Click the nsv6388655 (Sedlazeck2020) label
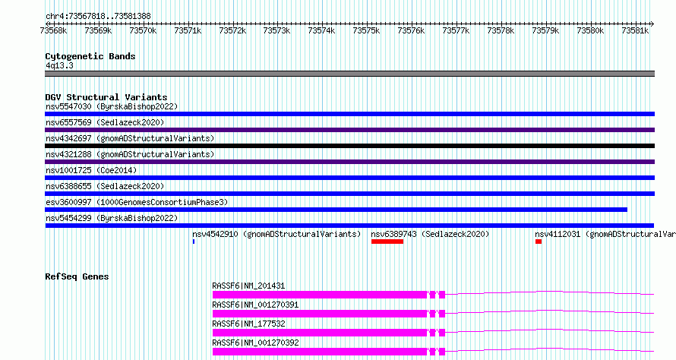 coord(105,186)
